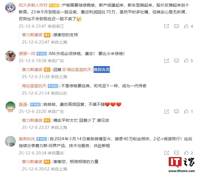198x175 pixels.
Task: Like 蕗過-'s comment with hearts
Action: 186,111
